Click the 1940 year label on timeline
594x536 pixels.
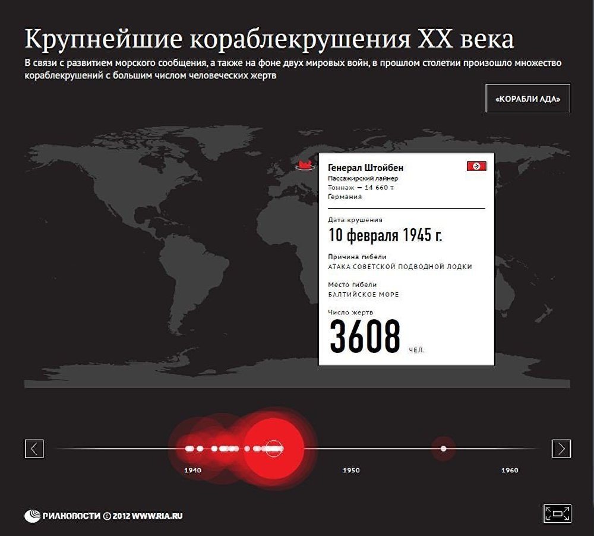pos(192,470)
